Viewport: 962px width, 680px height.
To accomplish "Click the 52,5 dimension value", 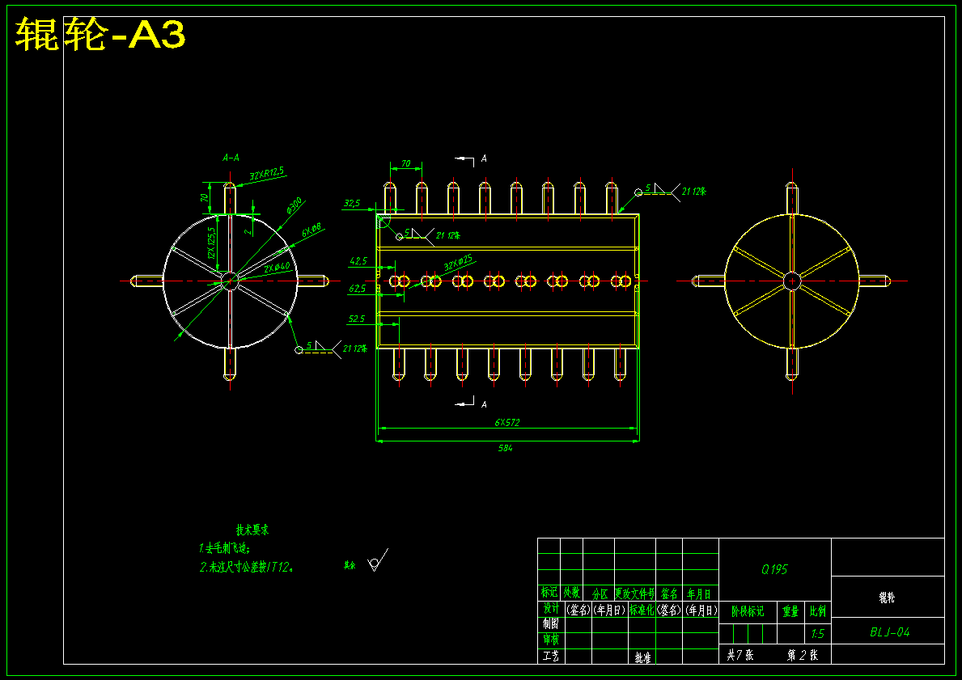I will tap(357, 319).
